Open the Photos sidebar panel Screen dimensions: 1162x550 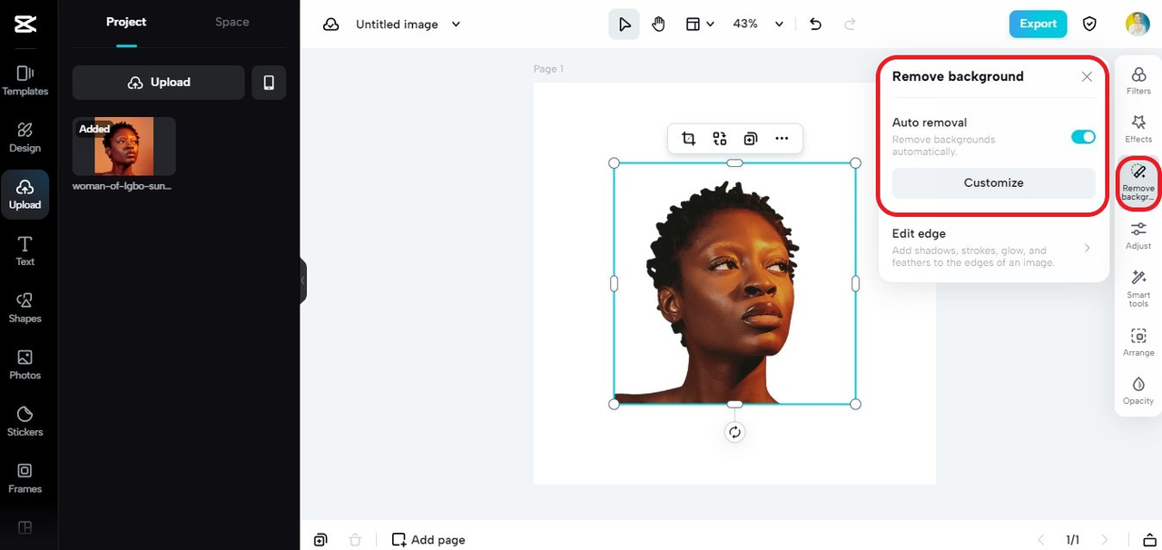pos(25,365)
